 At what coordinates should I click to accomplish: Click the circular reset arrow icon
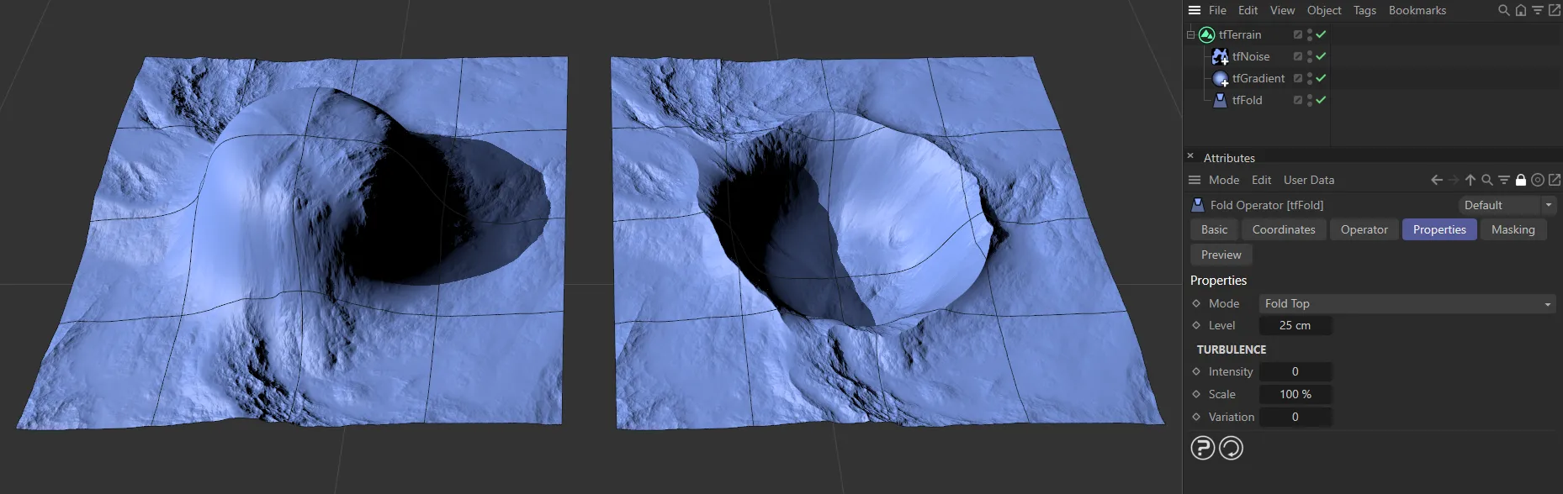pos(1231,448)
